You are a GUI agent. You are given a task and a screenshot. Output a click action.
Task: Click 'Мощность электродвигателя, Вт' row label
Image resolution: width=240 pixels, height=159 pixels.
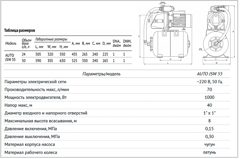(36, 98)
